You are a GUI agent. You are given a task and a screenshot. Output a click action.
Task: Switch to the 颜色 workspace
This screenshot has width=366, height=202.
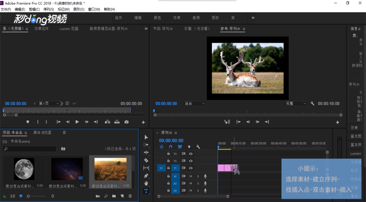click(x=157, y=18)
